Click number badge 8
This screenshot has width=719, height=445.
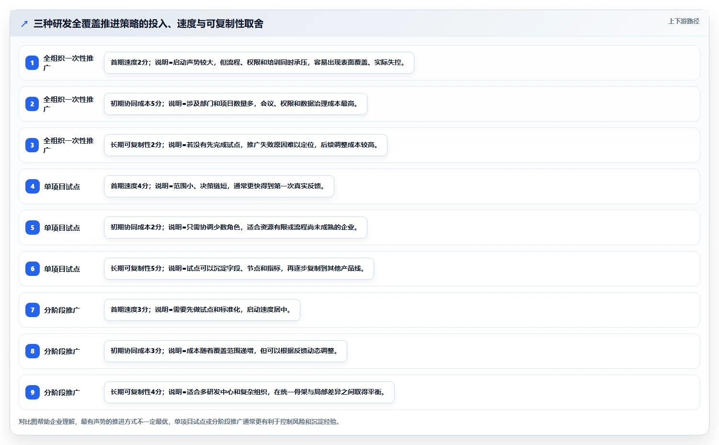point(32,351)
